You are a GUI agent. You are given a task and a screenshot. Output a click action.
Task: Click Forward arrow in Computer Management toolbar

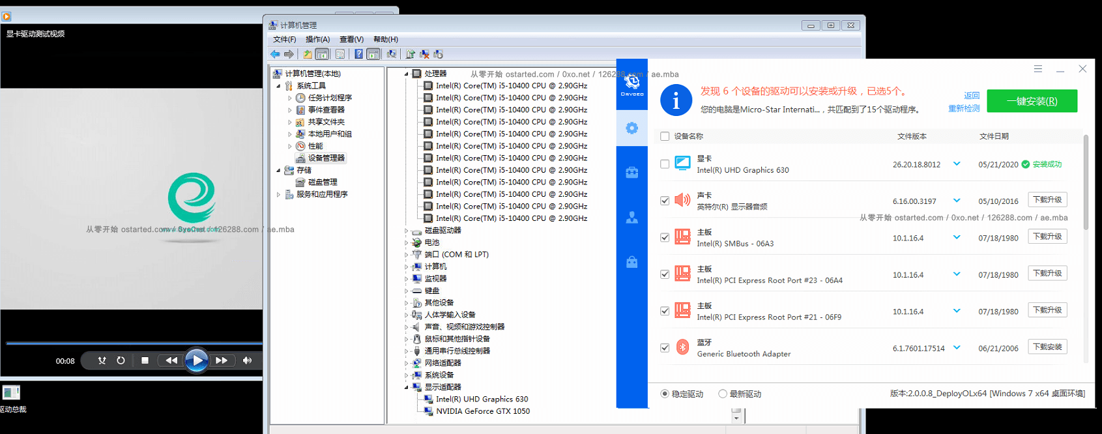pyautogui.click(x=289, y=54)
